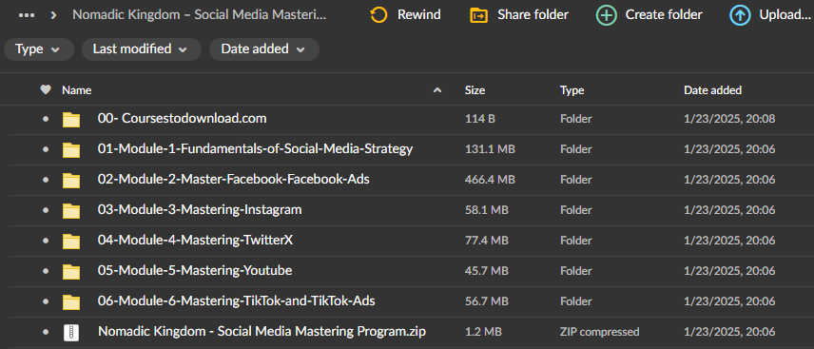The height and width of the screenshot is (349, 814).
Task: Click the 466.4 MB size value
Action: [x=490, y=180]
